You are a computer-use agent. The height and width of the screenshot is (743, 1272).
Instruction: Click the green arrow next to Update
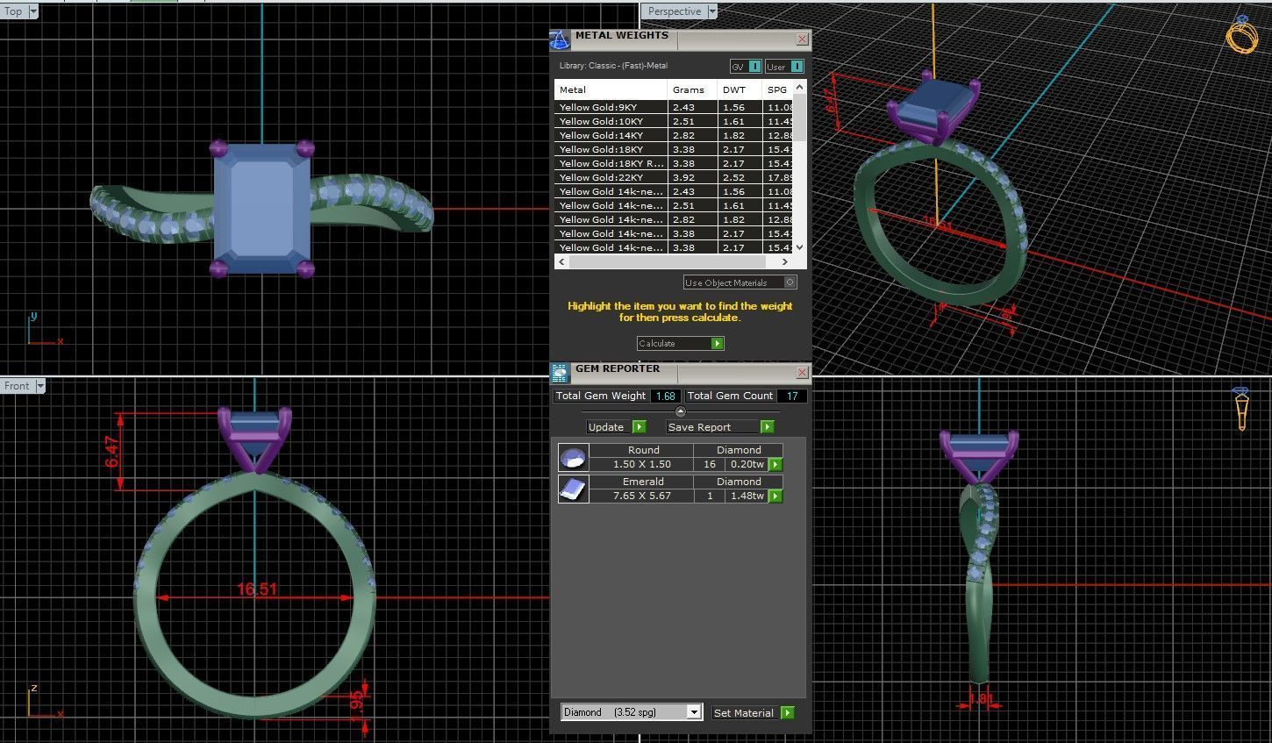639,427
